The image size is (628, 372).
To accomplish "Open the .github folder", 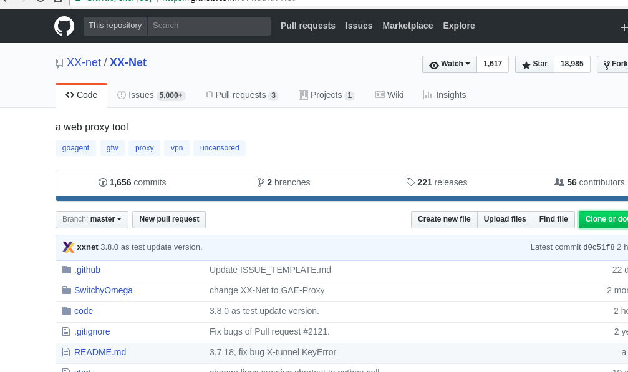I will click(87, 270).
